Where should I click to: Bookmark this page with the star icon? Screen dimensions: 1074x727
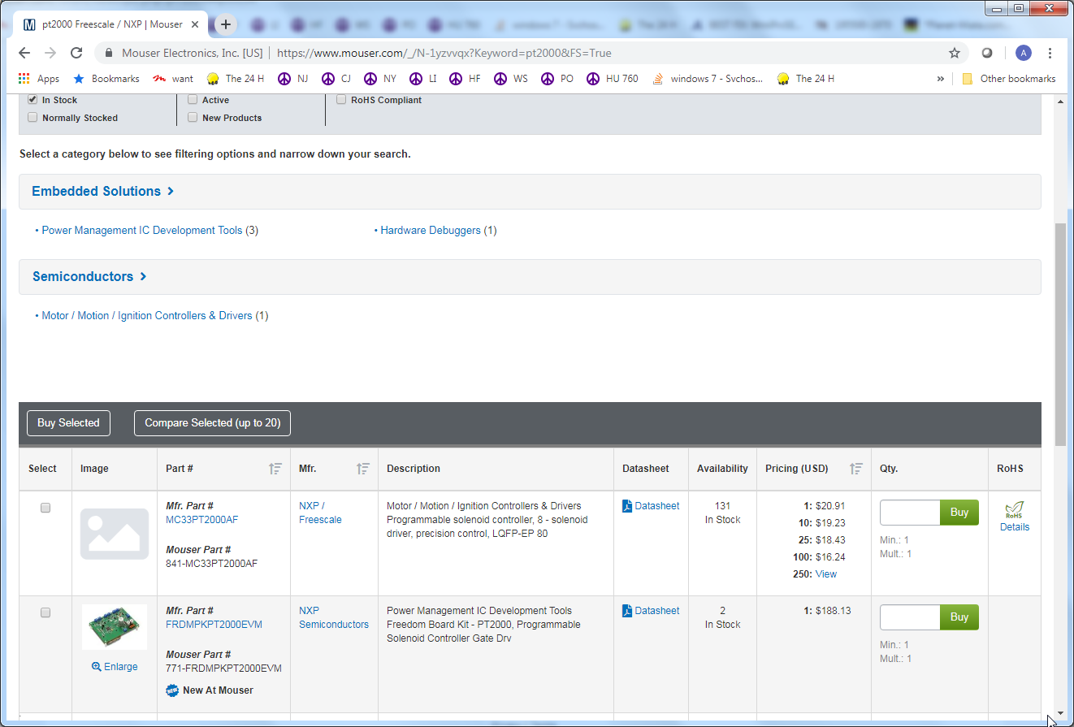click(955, 53)
